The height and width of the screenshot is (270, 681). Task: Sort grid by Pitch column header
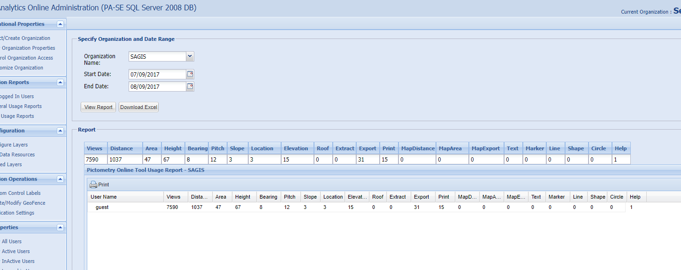pyautogui.click(x=291, y=197)
